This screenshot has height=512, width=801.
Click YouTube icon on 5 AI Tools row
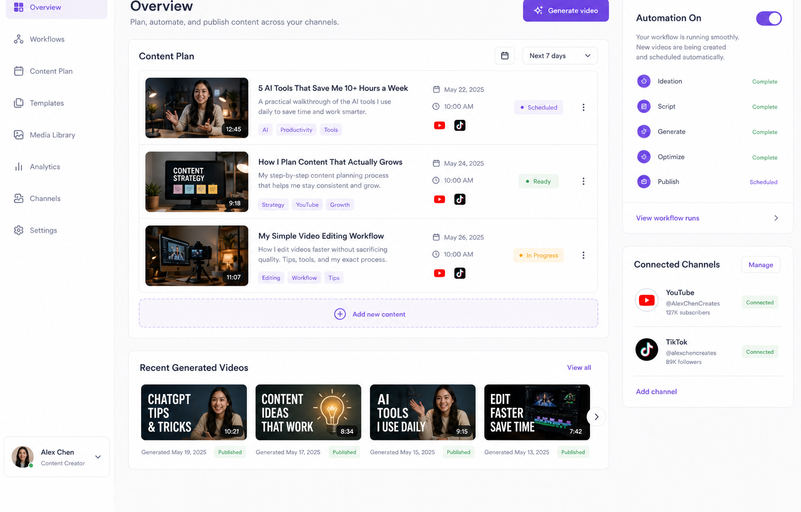tap(439, 126)
